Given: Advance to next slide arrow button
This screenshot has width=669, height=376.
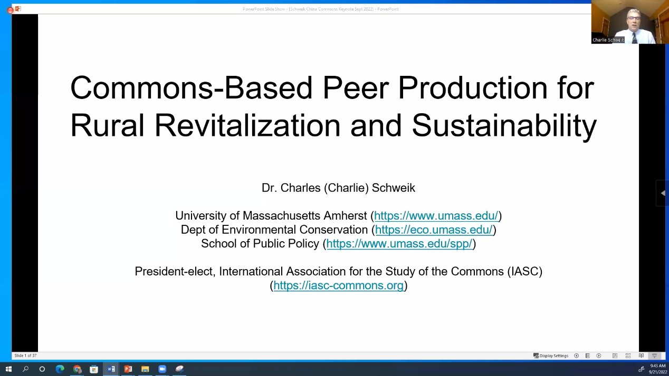Looking at the screenshot, I should pyautogui.click(x=599, y=355).
